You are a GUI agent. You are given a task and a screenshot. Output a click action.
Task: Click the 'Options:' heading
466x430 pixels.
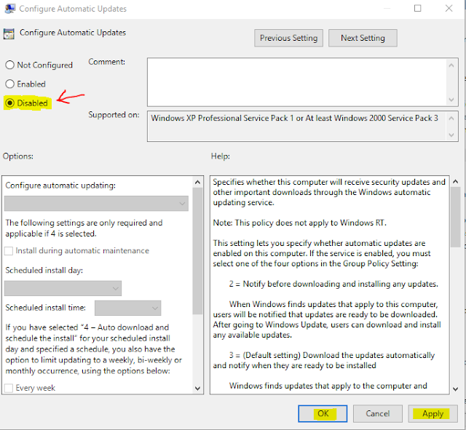(x=18, y=156)
